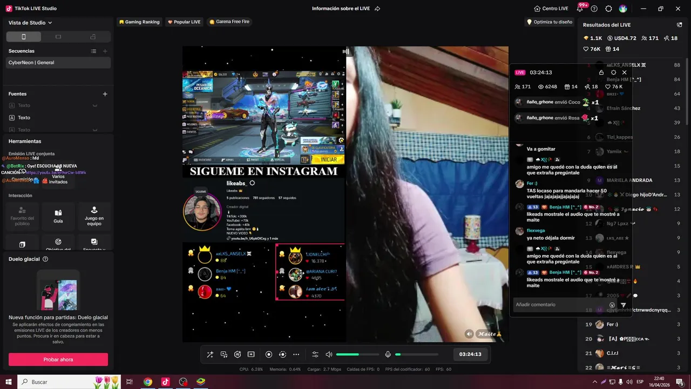Open the magic effects wand tool

[x=210, y=354]
